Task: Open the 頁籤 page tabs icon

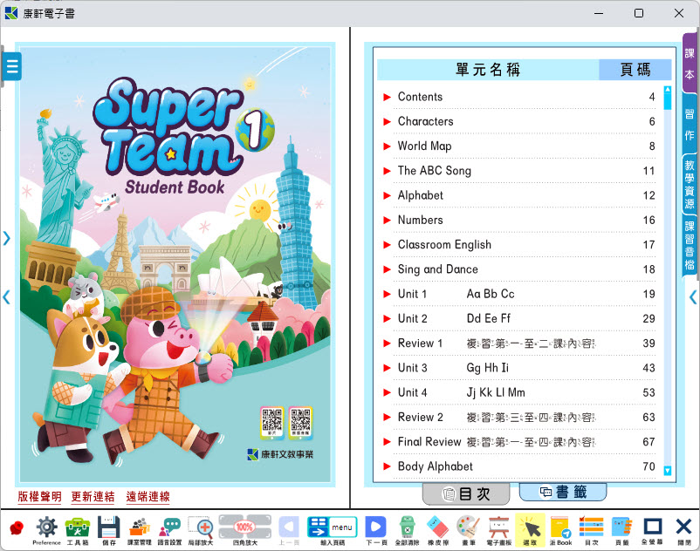Action: click(621, 530)
